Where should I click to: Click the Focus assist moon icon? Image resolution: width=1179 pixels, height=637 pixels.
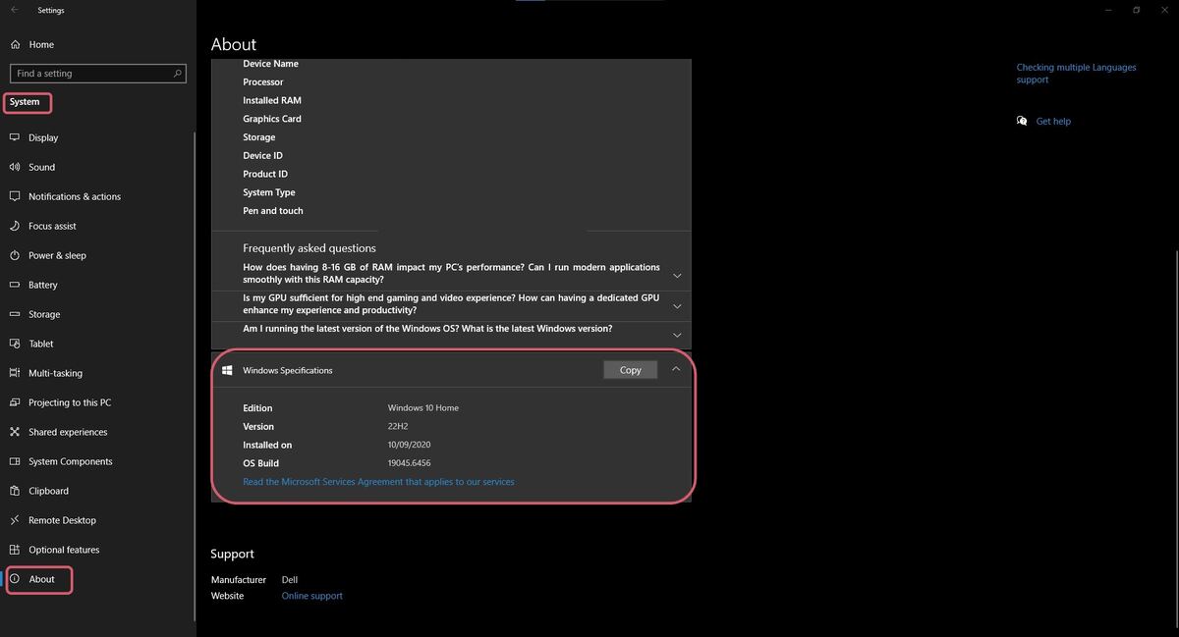[x=15, y=226]
